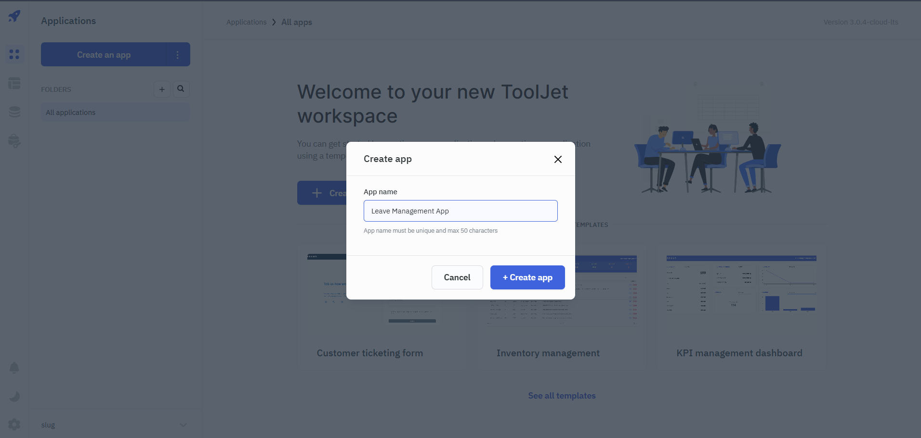Open the Data sources icon in sidebar
921x438 pixels.
click(x=14, y=112)
